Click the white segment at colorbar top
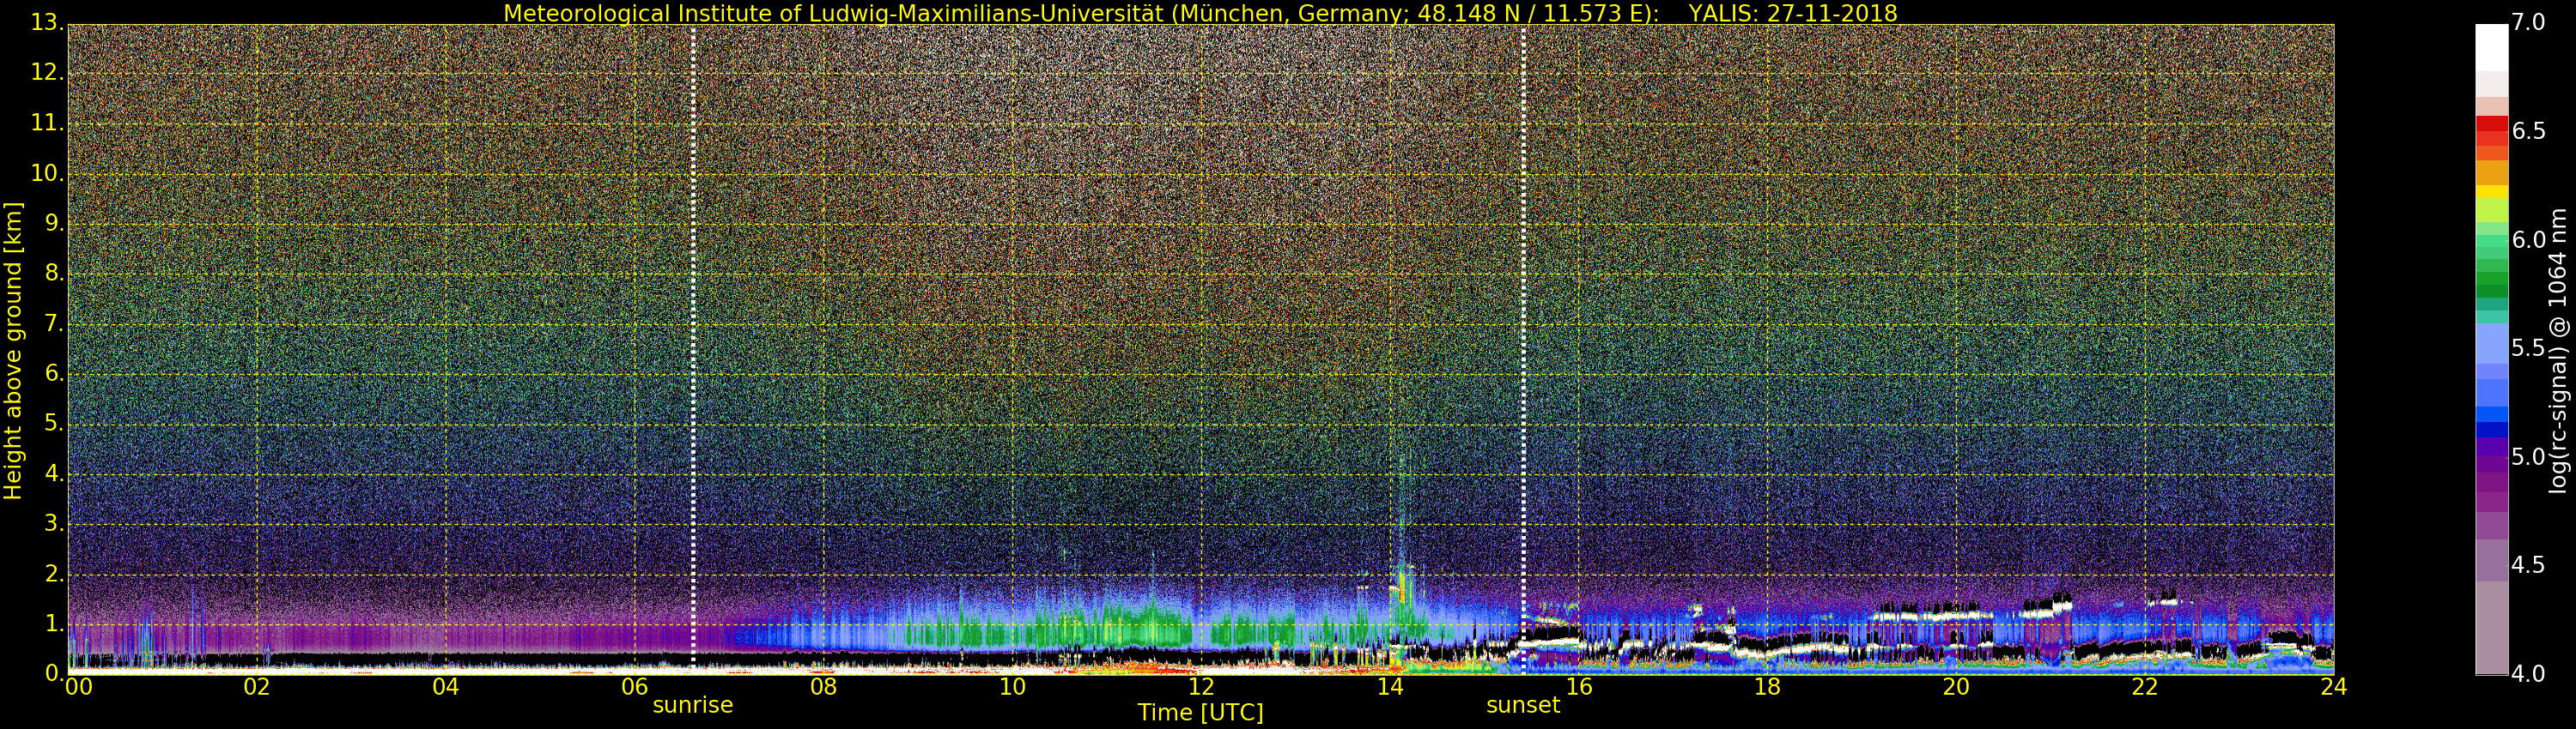Screen dimensions: 2576x729 pos(2492,47)
